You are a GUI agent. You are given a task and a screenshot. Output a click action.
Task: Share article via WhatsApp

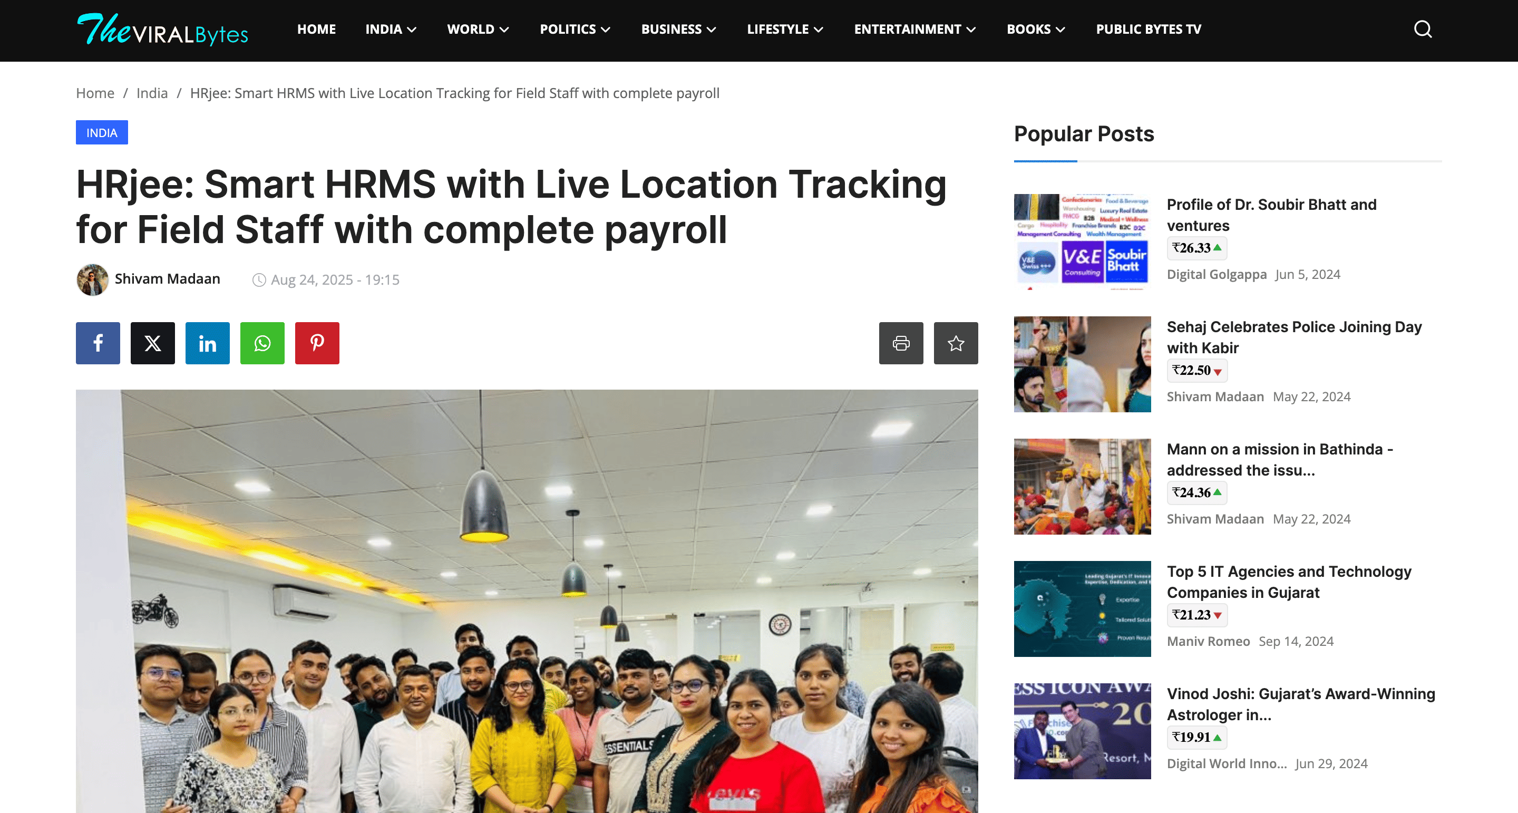coord(262,343)
